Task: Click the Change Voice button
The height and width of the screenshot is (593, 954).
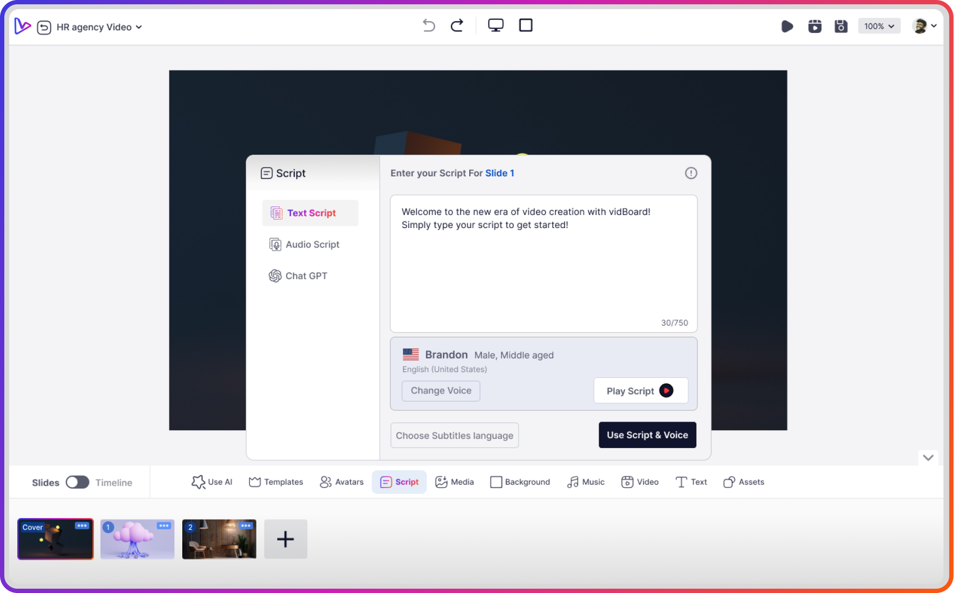Action: point(441,390)
